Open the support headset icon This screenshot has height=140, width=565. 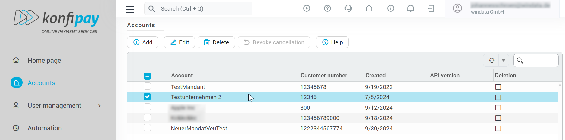click(348, 8)
